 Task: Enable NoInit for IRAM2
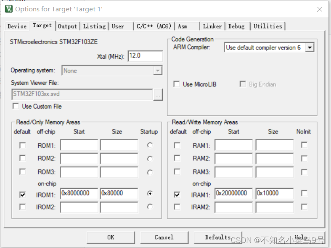[x=304, y=207]
